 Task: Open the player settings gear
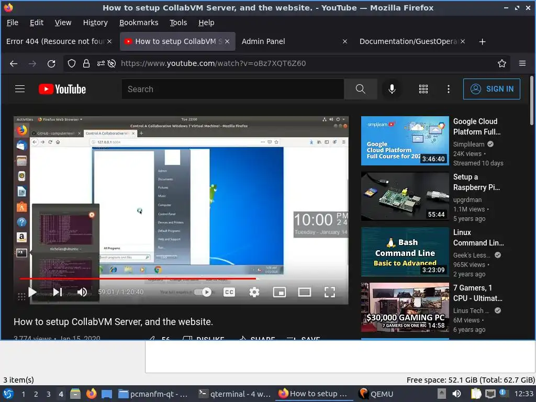click(254, 292)
